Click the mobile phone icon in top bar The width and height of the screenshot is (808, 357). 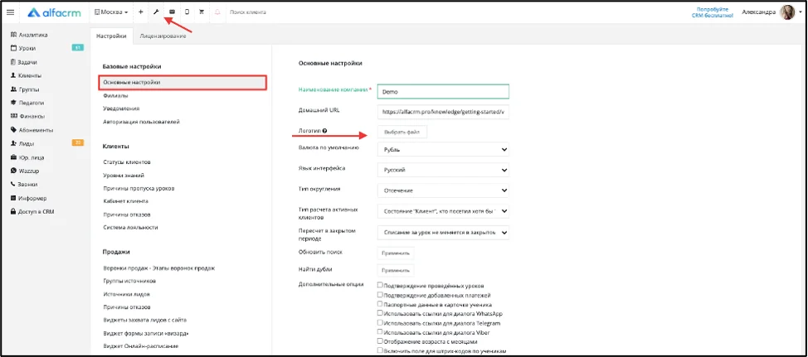pos(187,12)
